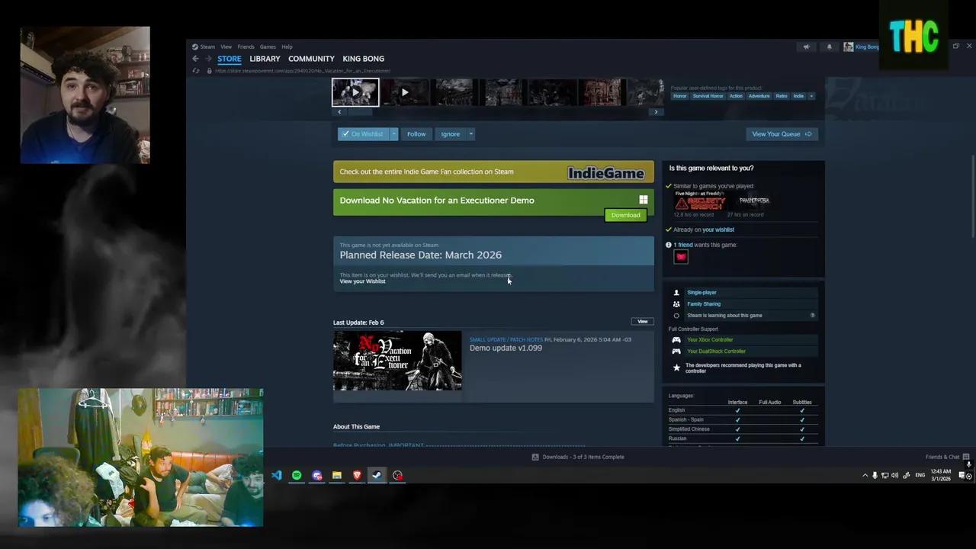Select the Action tag
The height and width of the screenshot is (549, 976).
point(736,96)
